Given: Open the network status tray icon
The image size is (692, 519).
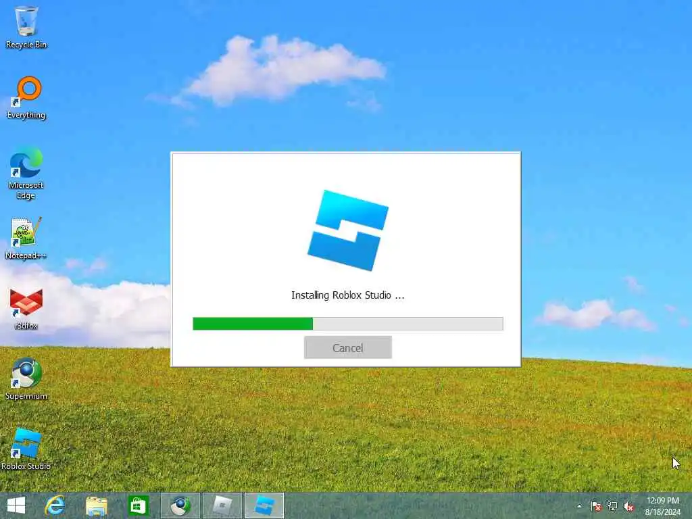Looking at the screenshot, I should [612, 506].
